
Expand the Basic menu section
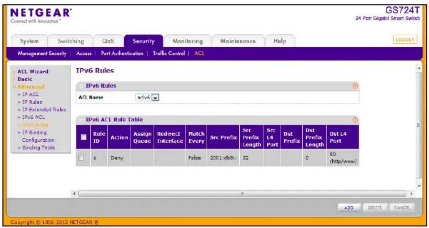coord(24,79)
